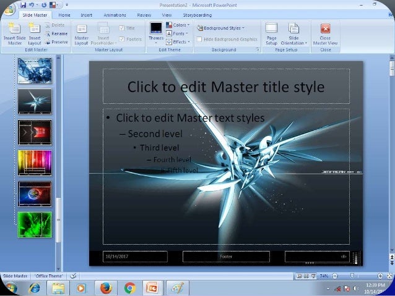Enable Hide Background Graphics checkbox
The image size is (395, 296).
pos(199,39)
